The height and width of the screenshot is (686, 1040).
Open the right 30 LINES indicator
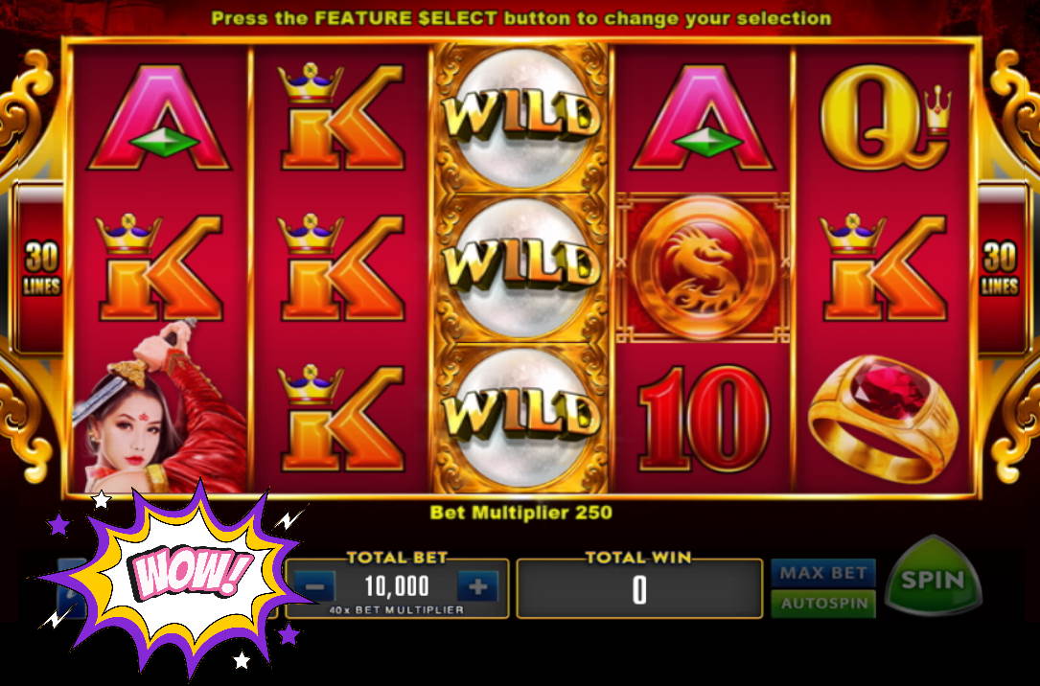point(1000,267)
